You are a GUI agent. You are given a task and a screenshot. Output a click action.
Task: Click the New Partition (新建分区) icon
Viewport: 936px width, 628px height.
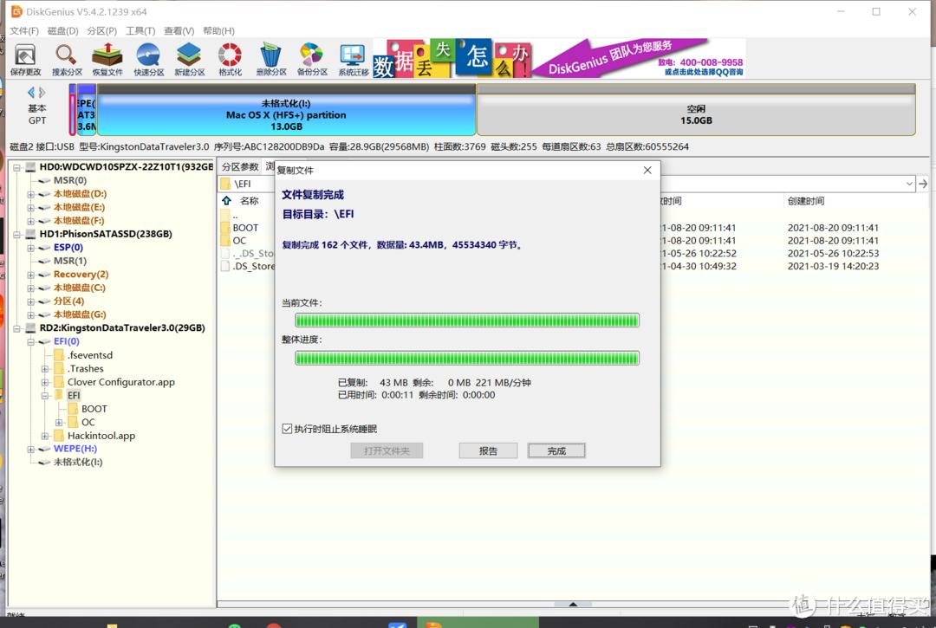tap(189, 59)
